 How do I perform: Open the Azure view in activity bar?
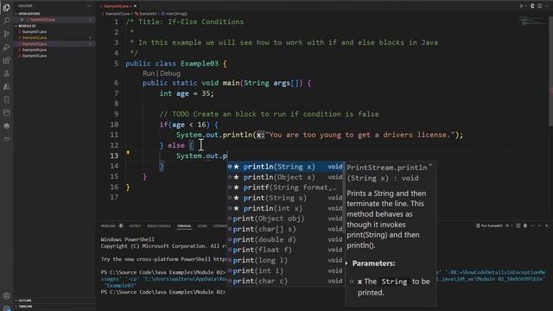[6, 86]
